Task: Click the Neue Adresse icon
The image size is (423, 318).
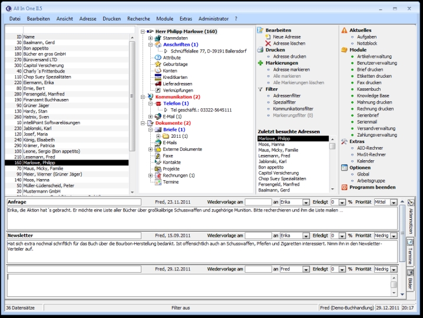Action: pyautogui.click(x=268, y=37)
